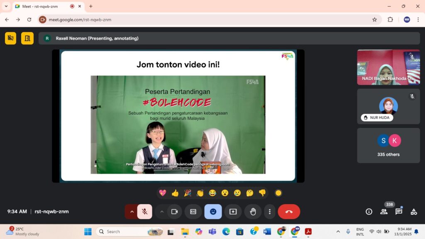Close the Meet browser tab

pyautogui.click(x=80, y=6)
